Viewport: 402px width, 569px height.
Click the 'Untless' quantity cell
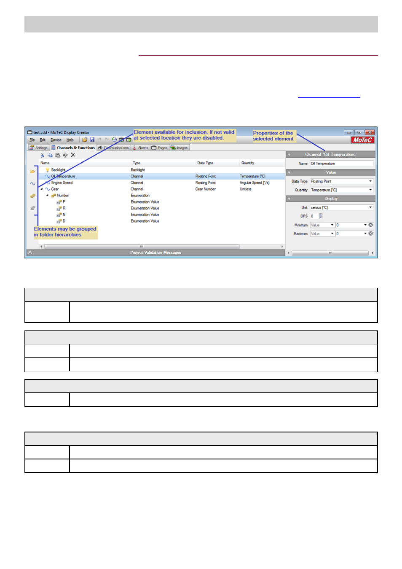coord(246,189)
